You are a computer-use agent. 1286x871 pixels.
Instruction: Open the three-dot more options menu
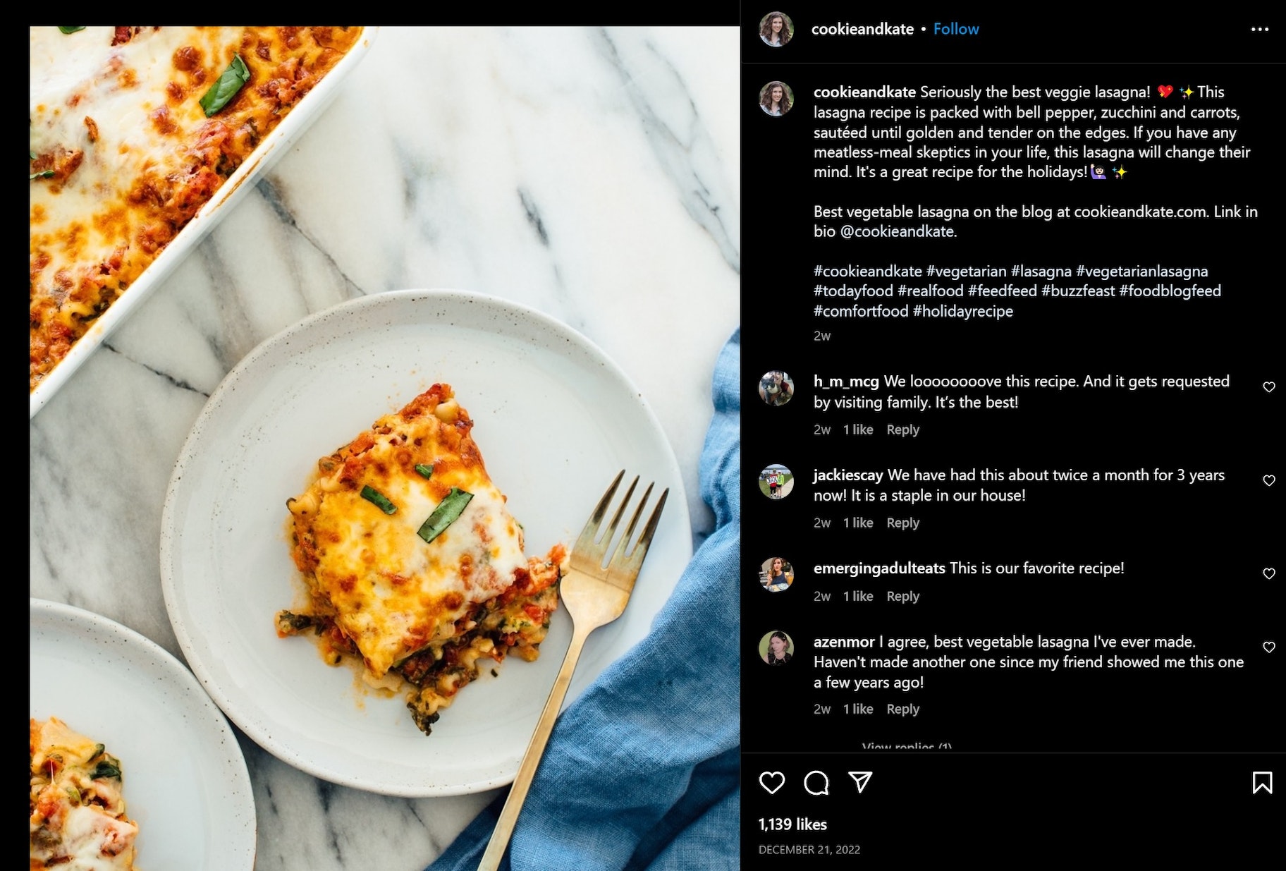[x=1259, y=29]
